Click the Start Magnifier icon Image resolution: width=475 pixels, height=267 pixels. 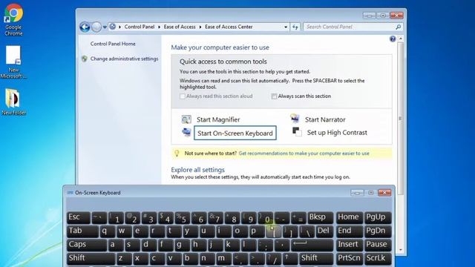[186, 119]
